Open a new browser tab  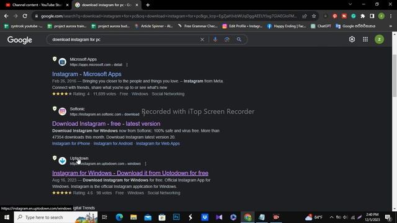(148, 5)
